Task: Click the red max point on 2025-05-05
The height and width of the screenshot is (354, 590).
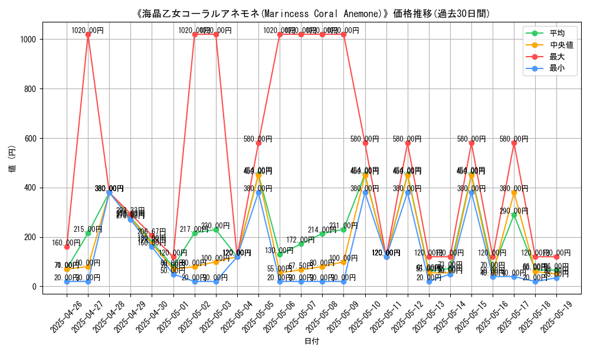Action: (258, 143)
